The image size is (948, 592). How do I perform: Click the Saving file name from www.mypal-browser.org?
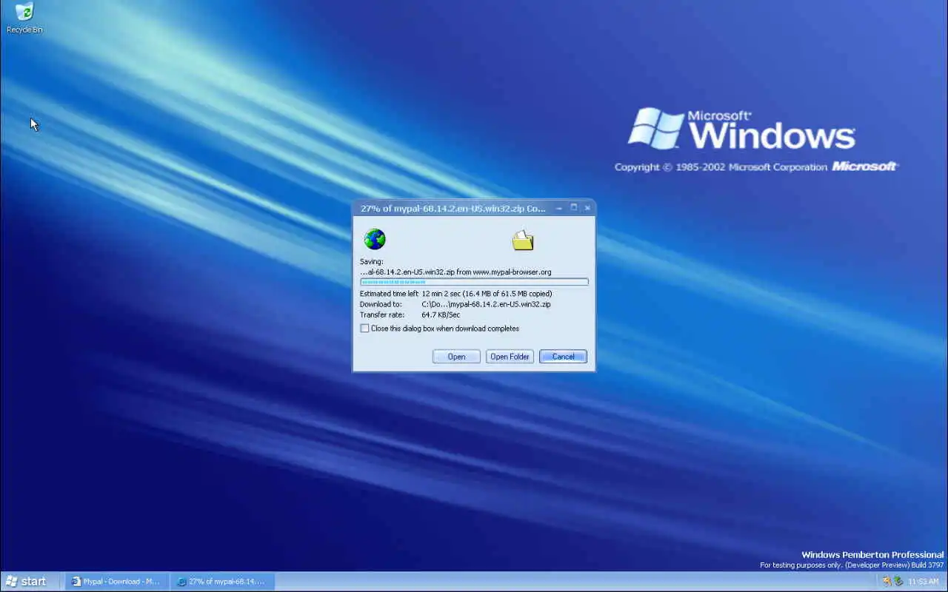point(455,272)
